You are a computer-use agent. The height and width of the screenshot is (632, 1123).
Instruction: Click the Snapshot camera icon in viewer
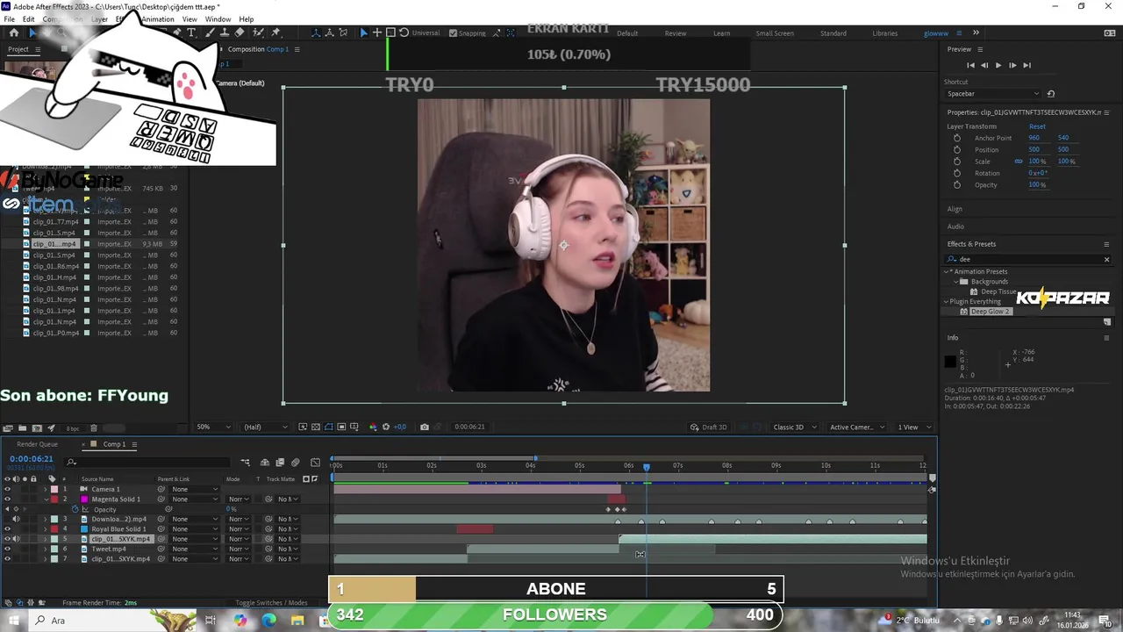click(425, 427)
